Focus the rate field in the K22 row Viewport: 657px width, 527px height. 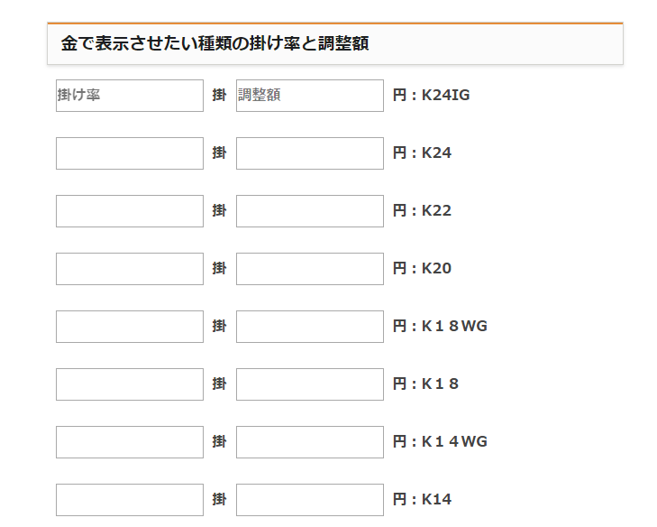tap(130, 211)
